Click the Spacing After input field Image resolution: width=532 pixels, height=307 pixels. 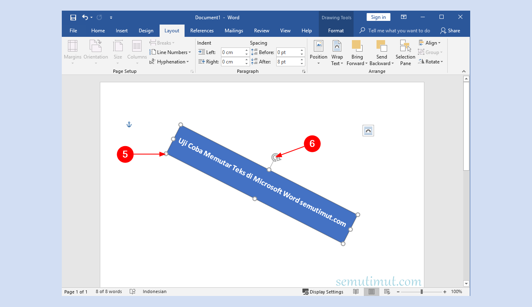[x=288, y=62]
